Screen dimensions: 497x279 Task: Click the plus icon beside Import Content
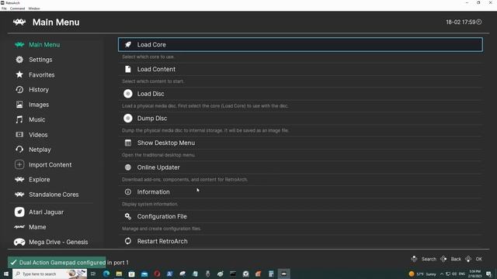tap(19, 164)
